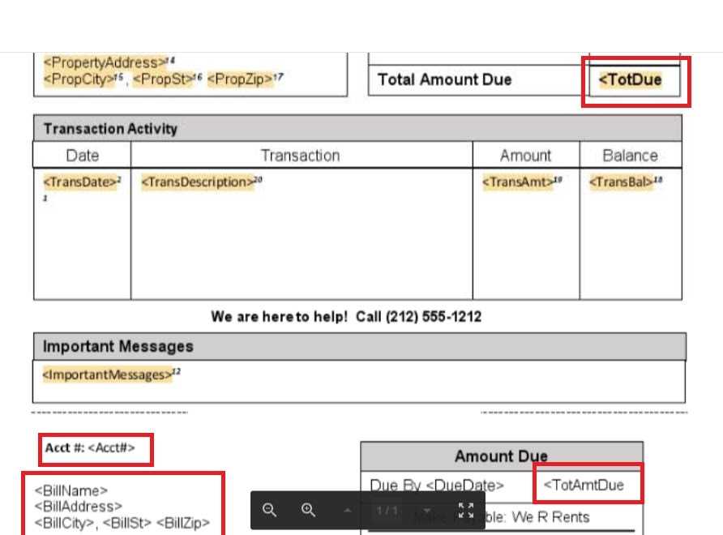Screen dimensions: 723x535
Task: Click the Due By <DueDate> text
Action: coord(437,486)
